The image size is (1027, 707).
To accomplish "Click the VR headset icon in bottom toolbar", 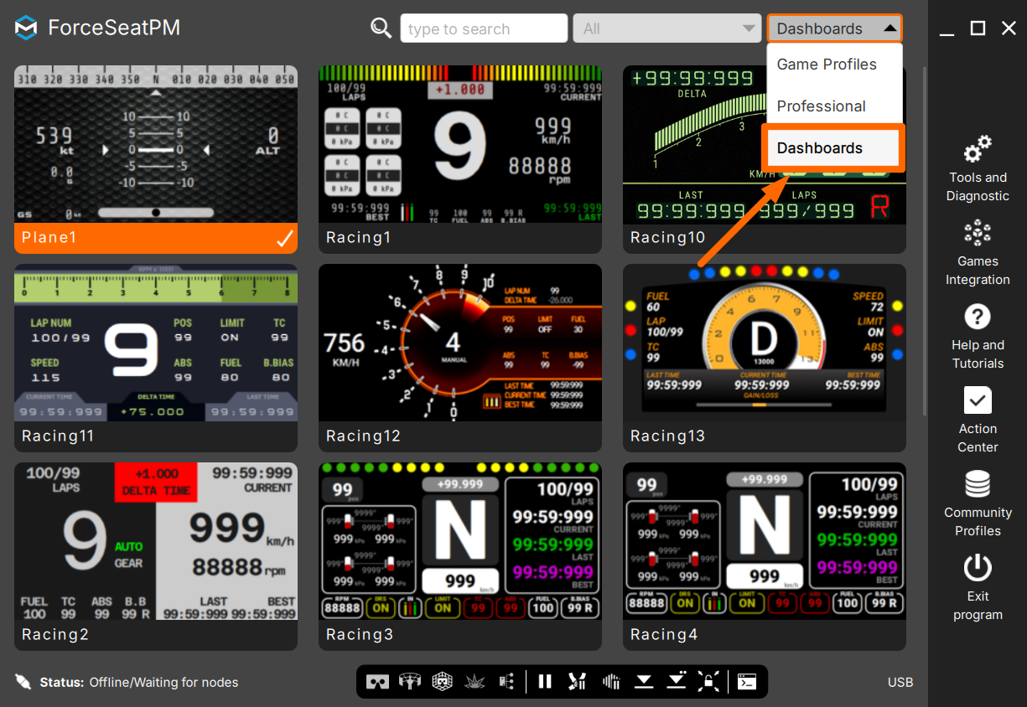I will (x=377, y=682).
